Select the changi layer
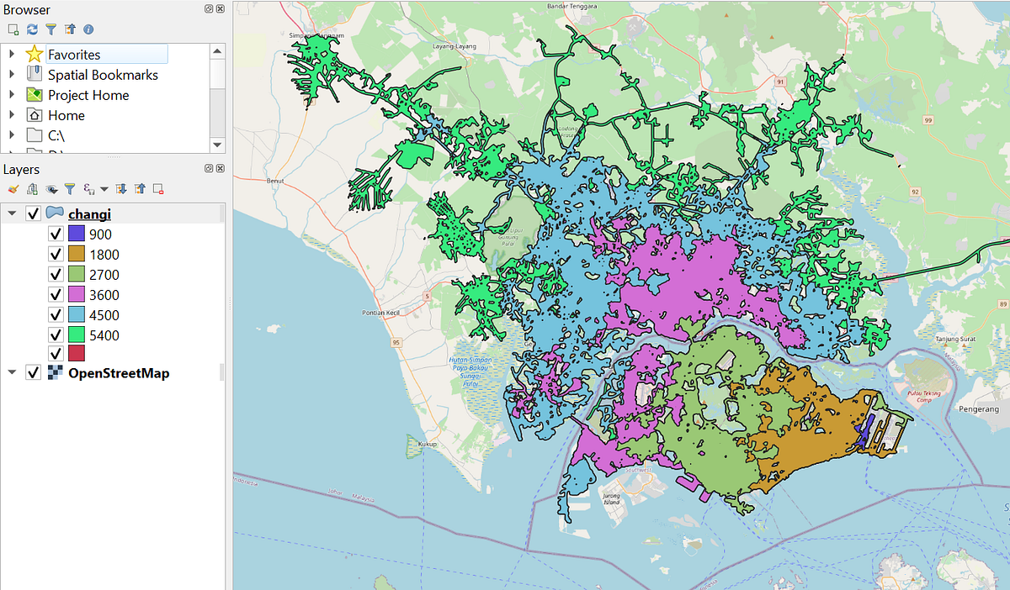Viewport: 1010px width, 590px height. (x=90, y=213)
